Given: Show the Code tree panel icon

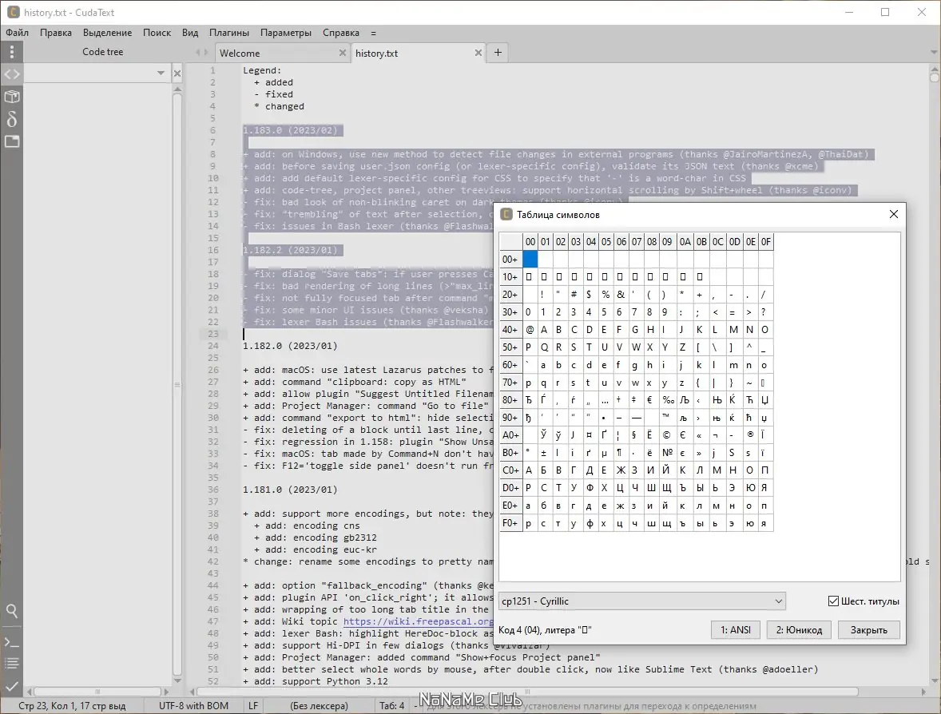Looking at the screenshot, I should pyautogui.click(x=11, y=74).
